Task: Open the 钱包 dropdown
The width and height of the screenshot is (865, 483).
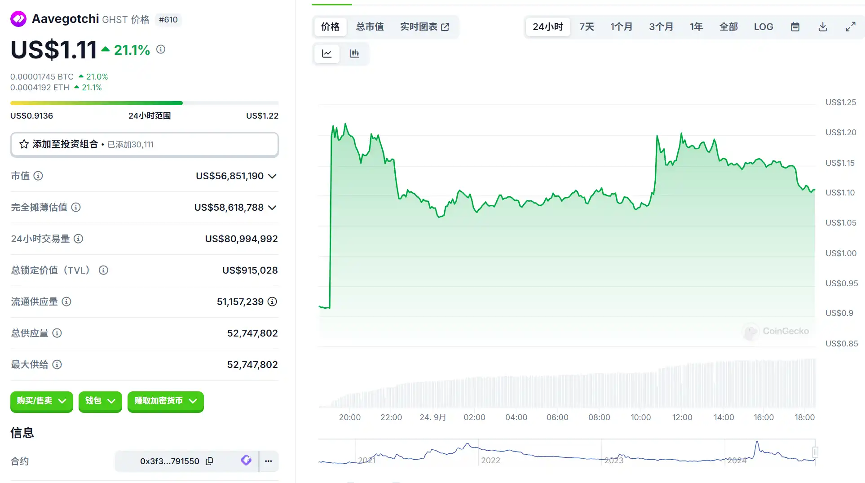Action: 100,401
